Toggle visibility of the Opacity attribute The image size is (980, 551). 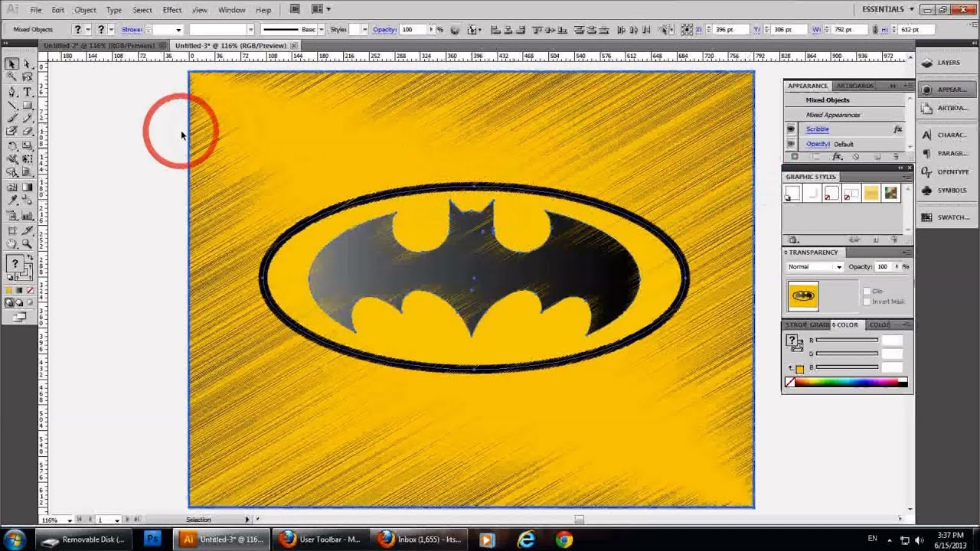tap(791, 144)
